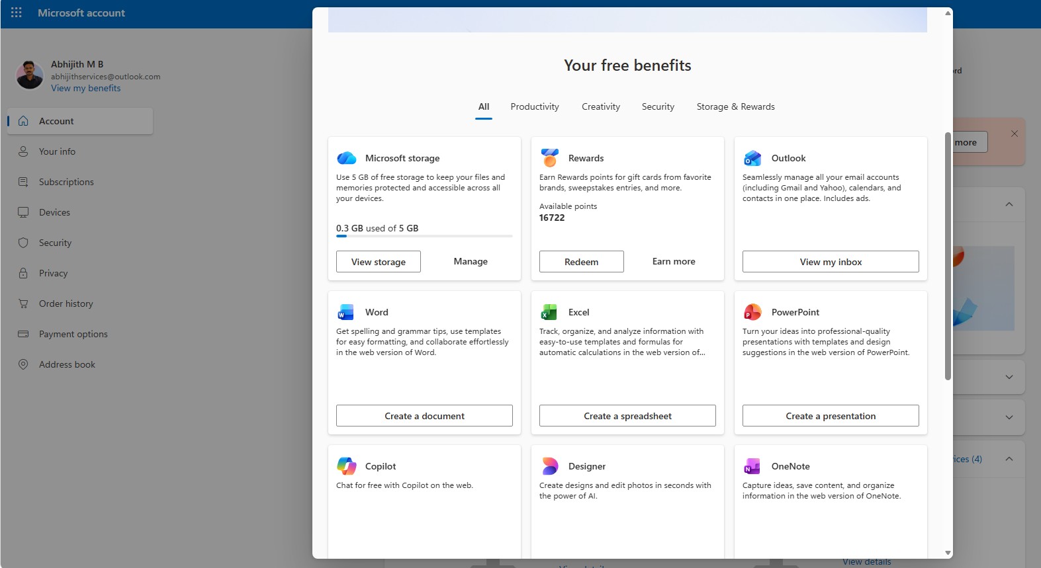Screen dimensions: 1041x568
Task: Click the Microsoft account header title
Action: [81, 13]
